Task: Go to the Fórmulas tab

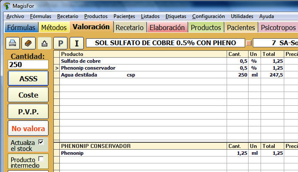Action: [21, 28]
